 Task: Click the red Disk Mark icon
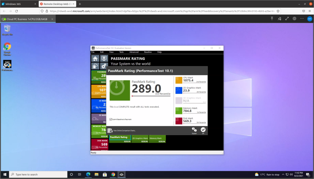coord(179,121)
